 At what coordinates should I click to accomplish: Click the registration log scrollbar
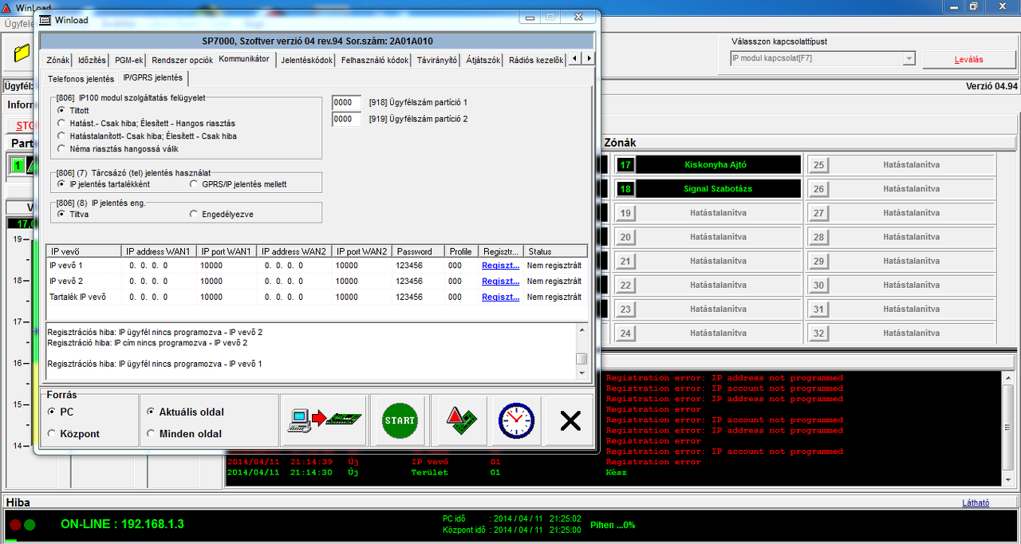tap(581, 351)
